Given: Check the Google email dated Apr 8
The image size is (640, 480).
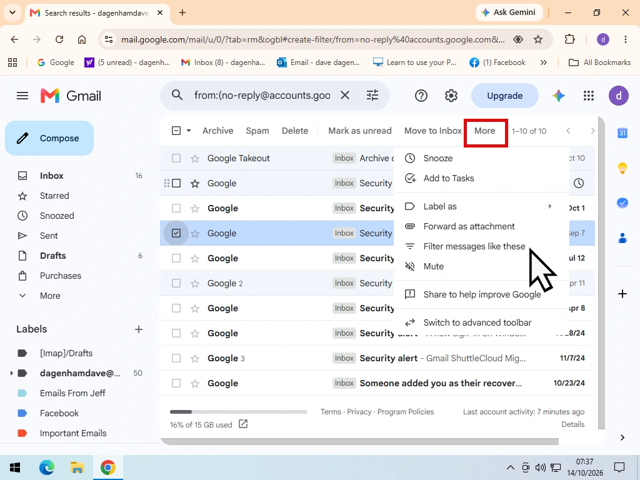Looking at the screenshot, I should tap(176, 308).
